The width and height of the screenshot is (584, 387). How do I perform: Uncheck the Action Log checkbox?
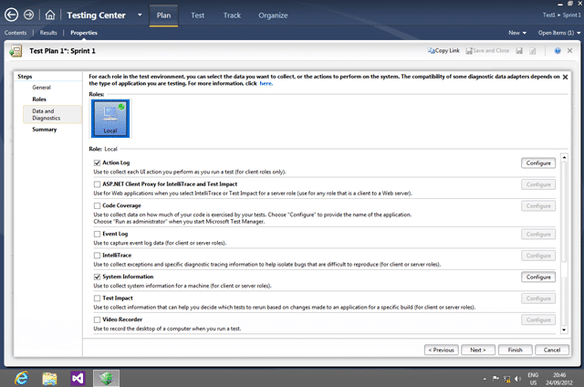(98, 162)
